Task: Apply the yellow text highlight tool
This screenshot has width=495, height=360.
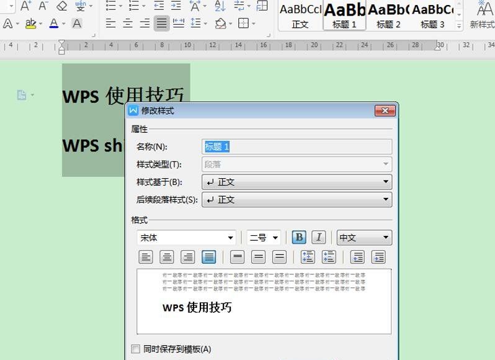Action: [30, 24]
